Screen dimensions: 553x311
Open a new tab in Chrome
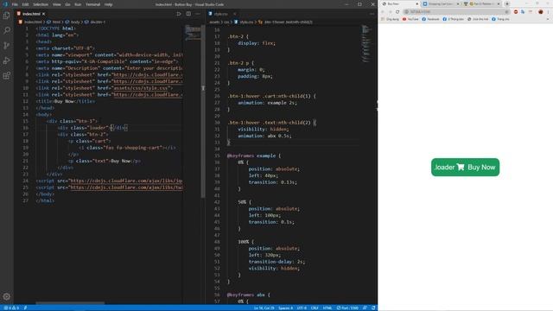pos(507,3)
